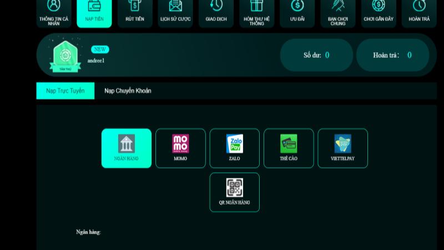Open Hoàn Trả rebate section
Viewport: 444px width, 250px height.
pos(419,13)
